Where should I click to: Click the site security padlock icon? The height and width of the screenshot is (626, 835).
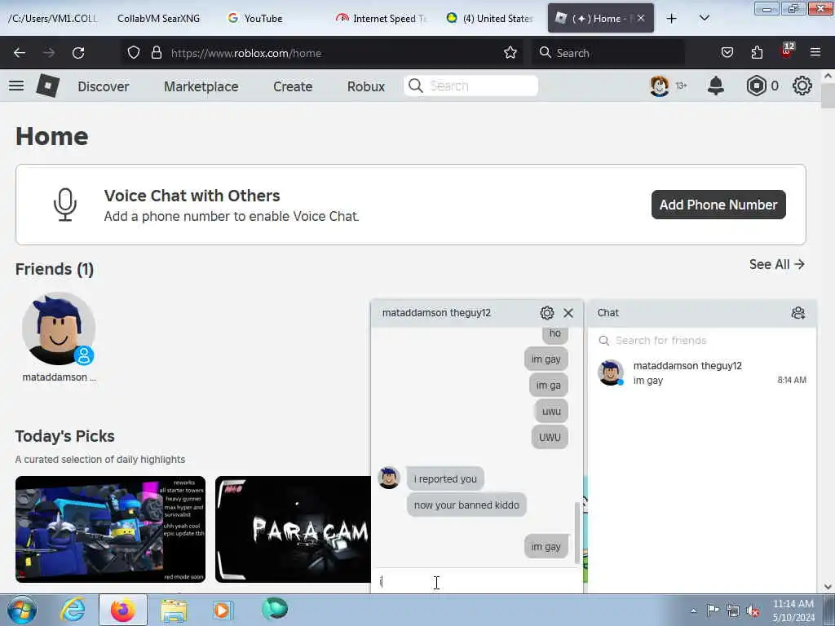[x=156, y=53]
